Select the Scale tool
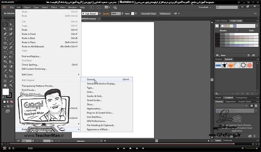 (11, 52)
